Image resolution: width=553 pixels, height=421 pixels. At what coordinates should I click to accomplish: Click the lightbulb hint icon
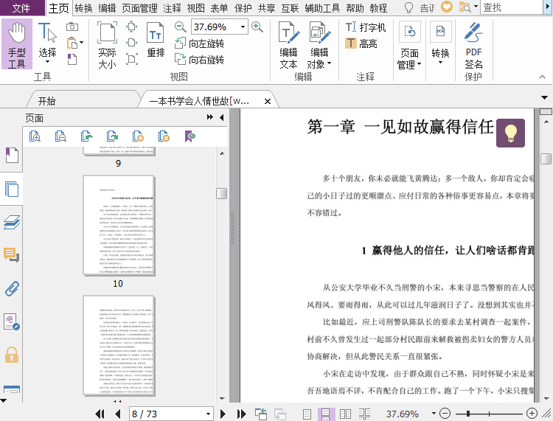pos(510,133)
